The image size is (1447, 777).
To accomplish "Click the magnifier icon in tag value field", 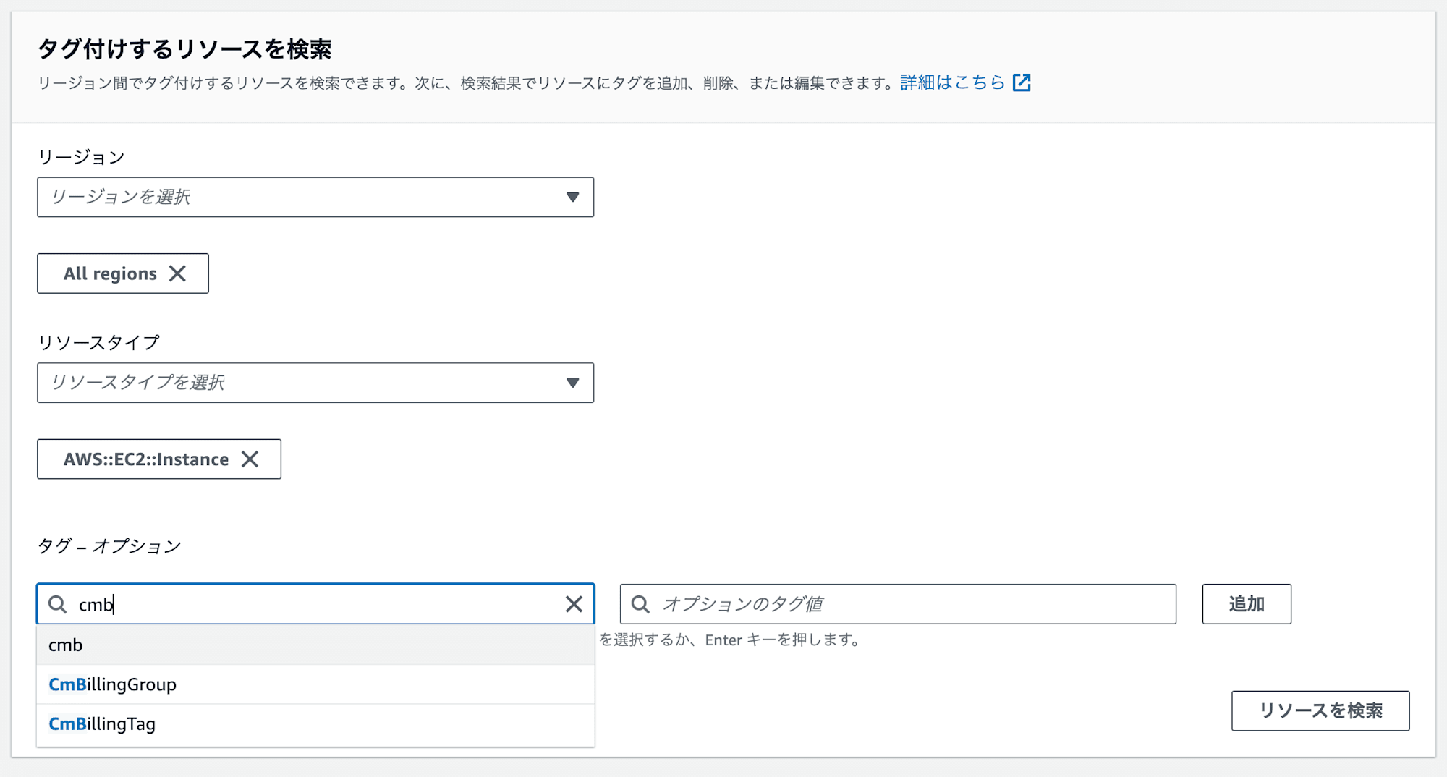I will click(640, 604).
